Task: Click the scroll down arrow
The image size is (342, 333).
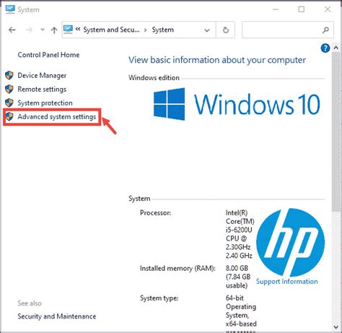Action: pyautogui.click(x=336, y=327)
